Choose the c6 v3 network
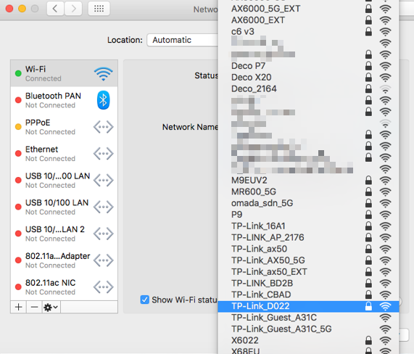 308,32
